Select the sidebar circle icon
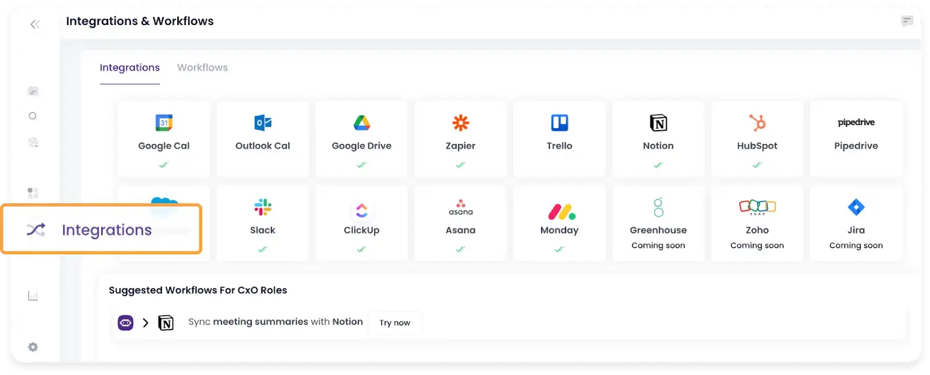The width and height of the screenshot is (930, 375). pos(33,116)
